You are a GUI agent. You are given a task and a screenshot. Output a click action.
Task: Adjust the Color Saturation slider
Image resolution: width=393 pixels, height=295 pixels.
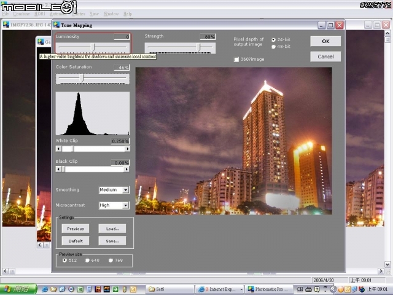(x=82, y=78)
